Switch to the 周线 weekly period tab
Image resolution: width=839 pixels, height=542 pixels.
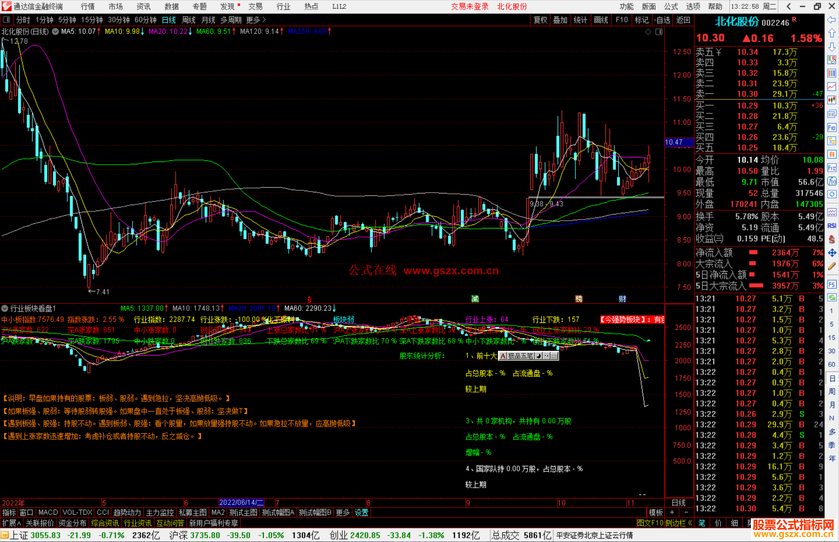coord(189,20)
